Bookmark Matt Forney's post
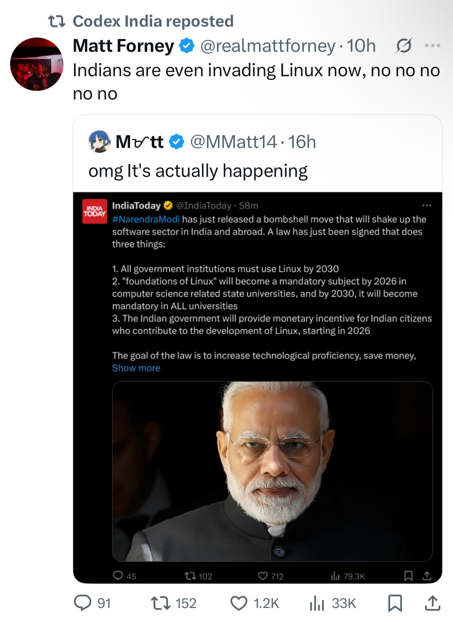The image size is (453, 626). coord(395,603)
